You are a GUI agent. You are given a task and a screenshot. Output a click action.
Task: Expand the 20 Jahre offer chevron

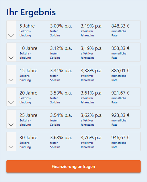coord(11,102)
